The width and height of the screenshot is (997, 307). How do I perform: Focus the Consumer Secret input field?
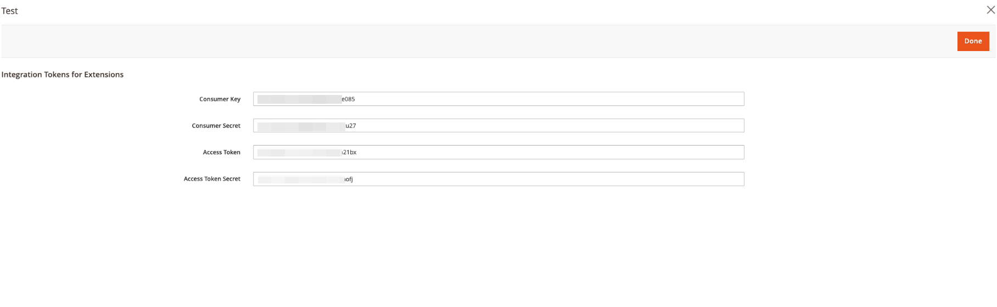click(498, 126)
